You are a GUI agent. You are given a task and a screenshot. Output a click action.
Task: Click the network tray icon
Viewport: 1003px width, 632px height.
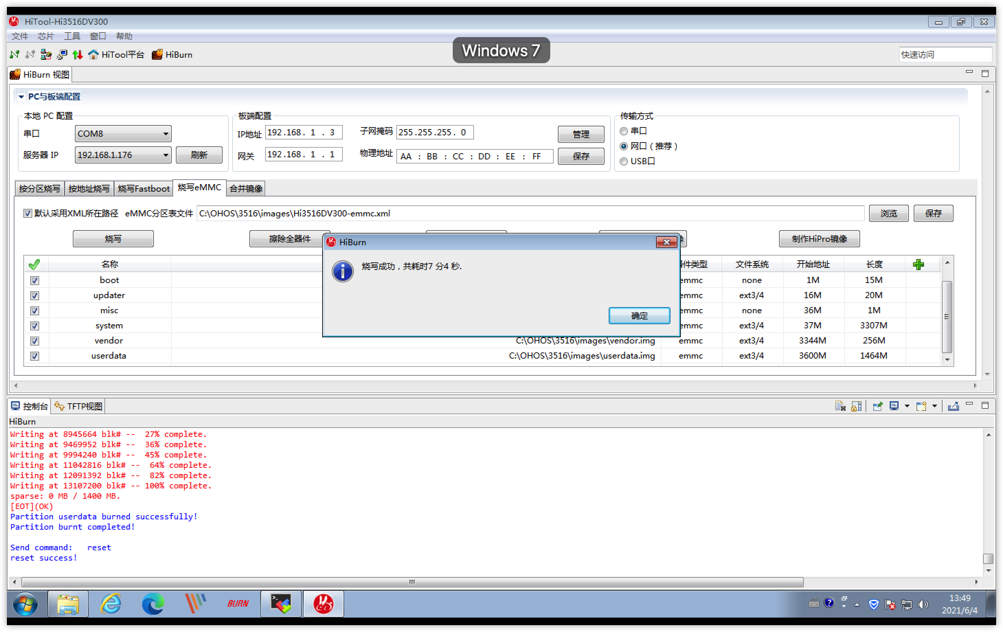(907, 605)
